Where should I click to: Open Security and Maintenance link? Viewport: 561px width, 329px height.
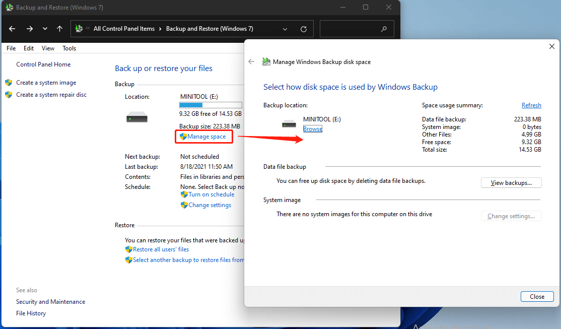point(50,302)
